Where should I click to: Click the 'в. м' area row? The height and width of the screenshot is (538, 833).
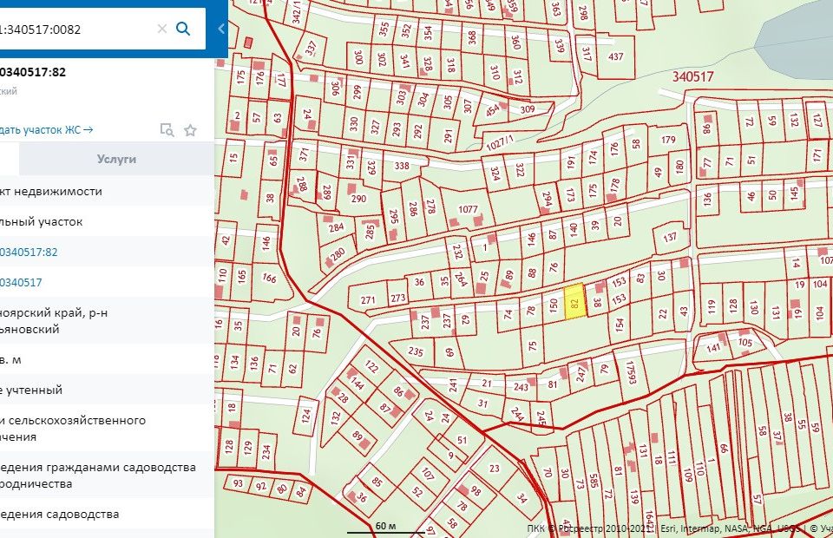click(107, 359)
